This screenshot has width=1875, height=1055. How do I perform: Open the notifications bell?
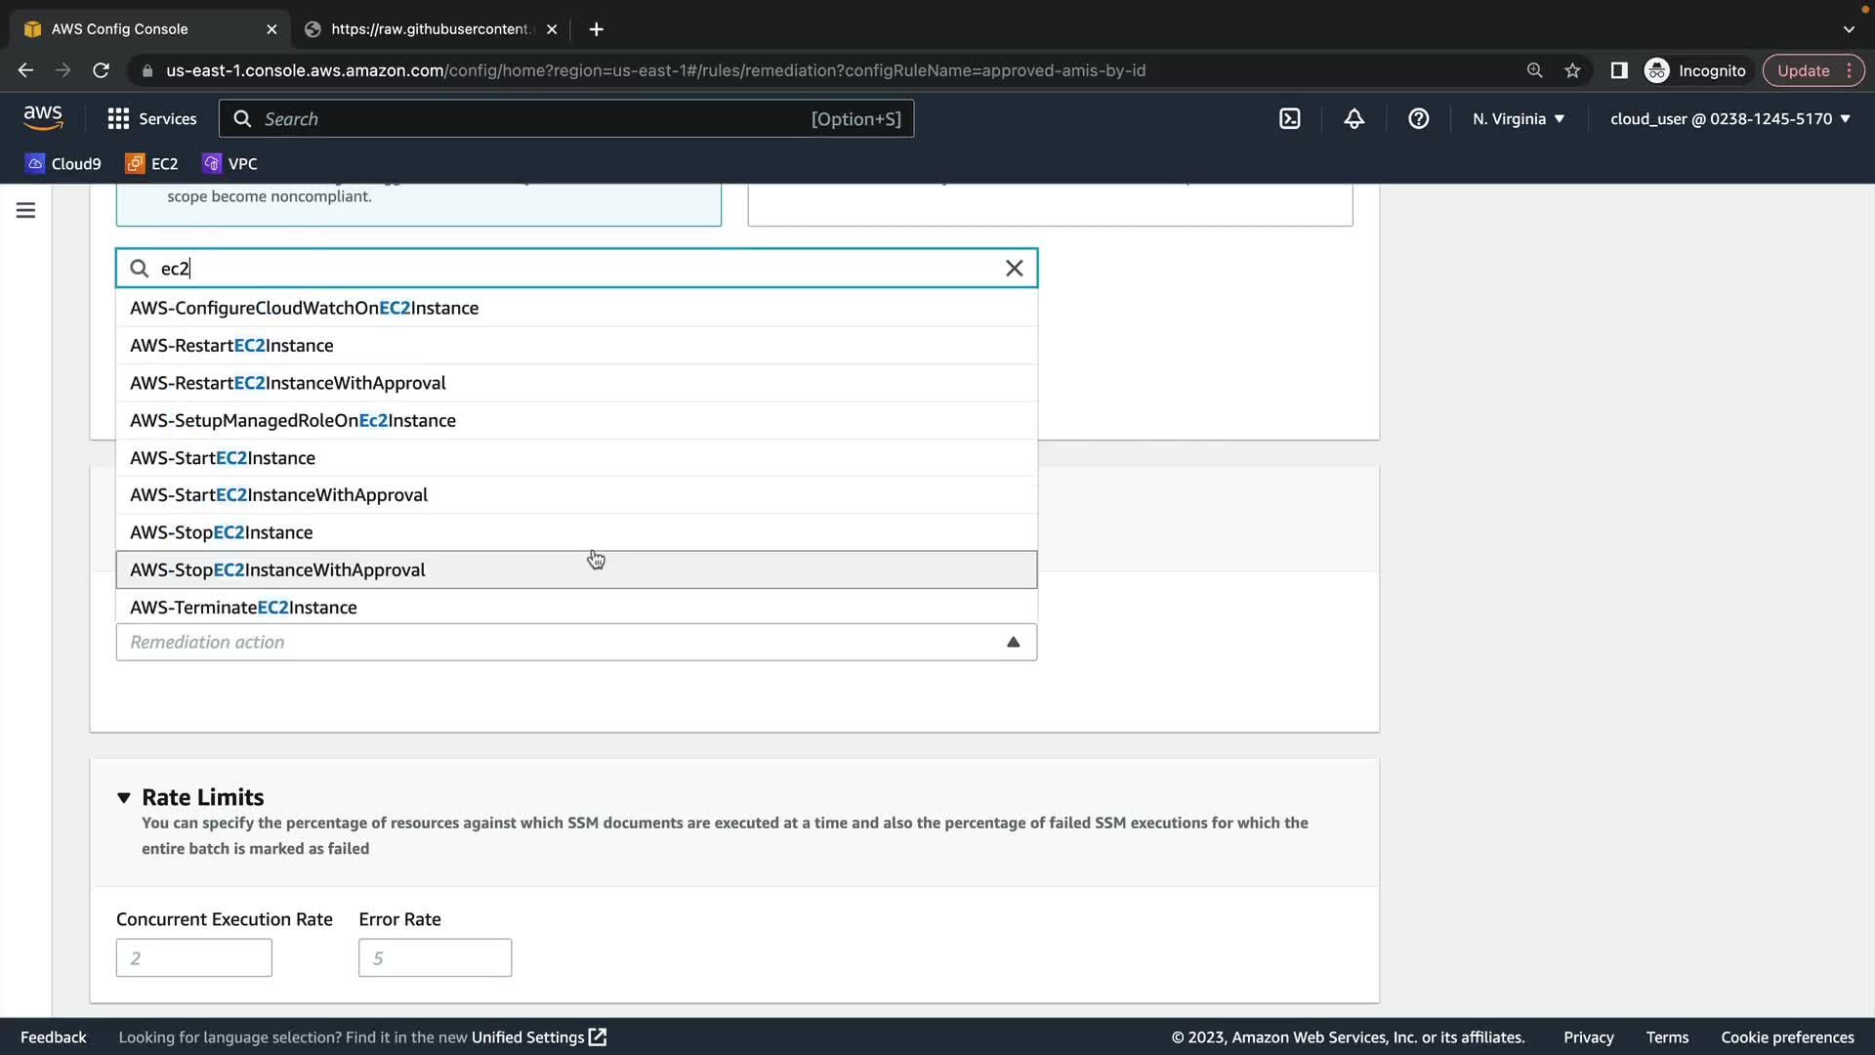click(1354, 119)
